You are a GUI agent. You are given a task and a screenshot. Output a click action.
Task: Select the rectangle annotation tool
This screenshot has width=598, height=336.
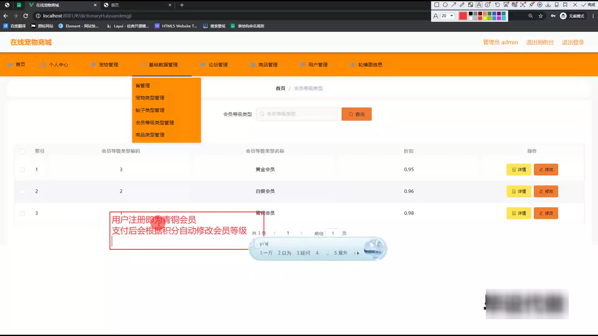(437, 5)
